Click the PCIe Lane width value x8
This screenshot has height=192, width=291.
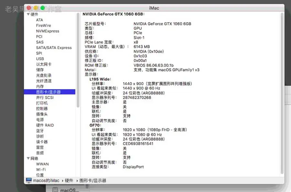[136, 42]
